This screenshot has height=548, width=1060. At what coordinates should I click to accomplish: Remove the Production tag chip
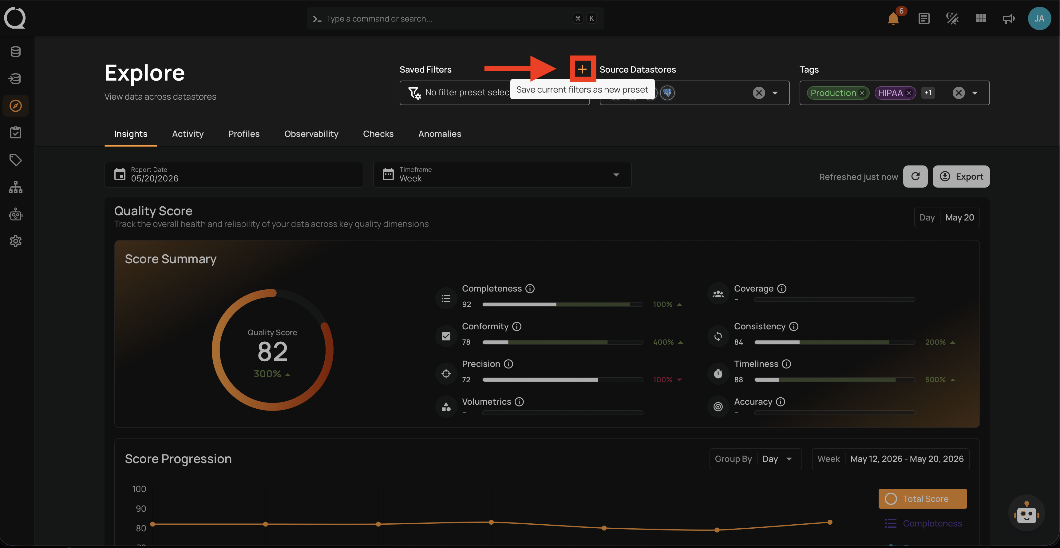(862, 93)
